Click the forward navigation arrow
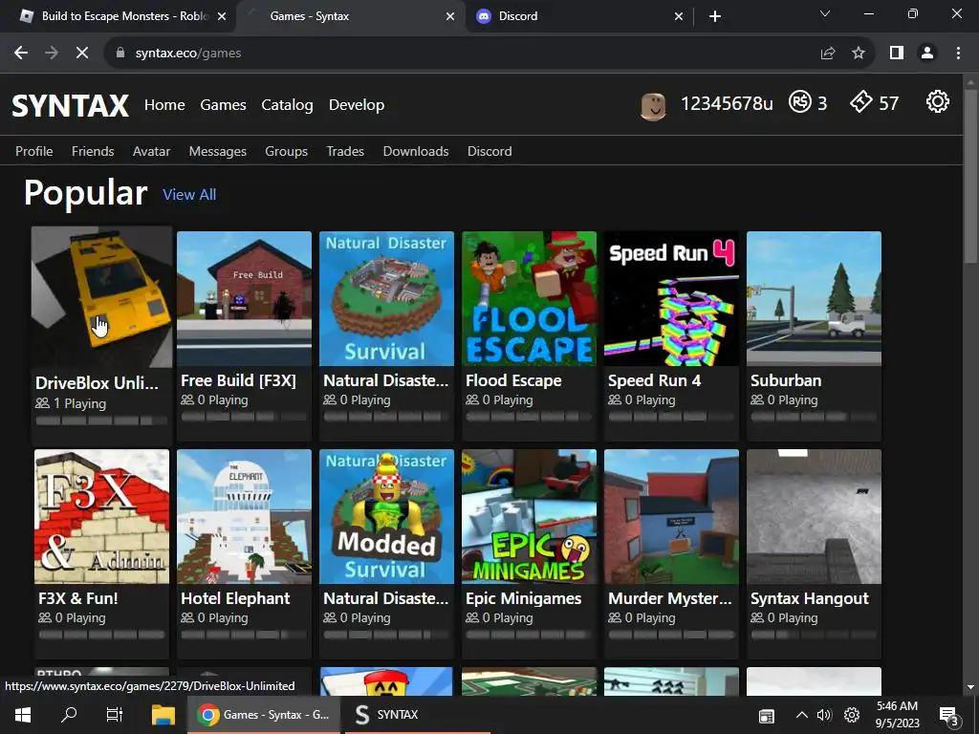The height and width of the screenshot is (734, 979). click(x=52, y=54)
